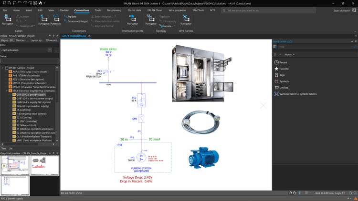This screenshot has width=358, height=201.
Task: Switch to Pre-planning ribbon tab
Action: 114,10
